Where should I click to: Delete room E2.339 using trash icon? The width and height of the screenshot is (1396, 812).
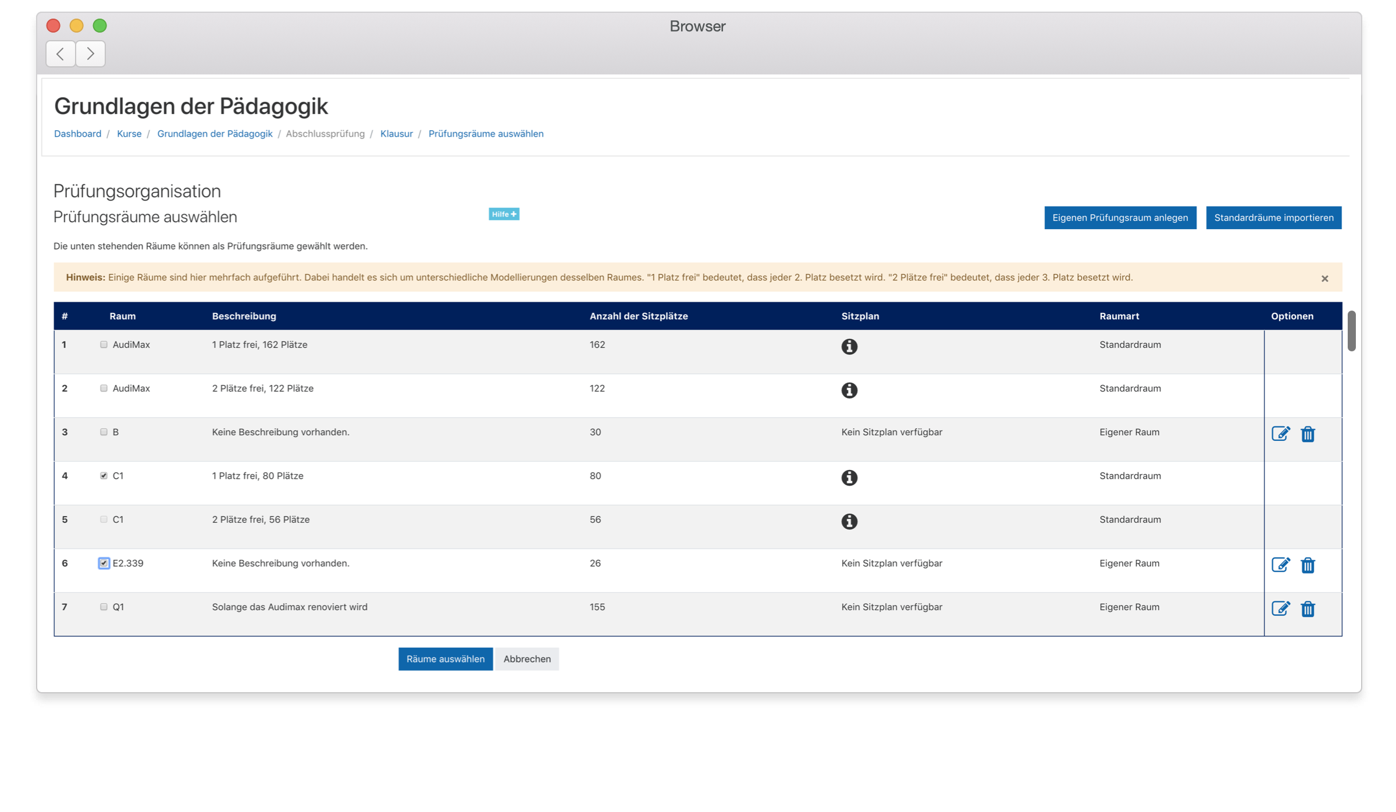[x=1308, y=565]
